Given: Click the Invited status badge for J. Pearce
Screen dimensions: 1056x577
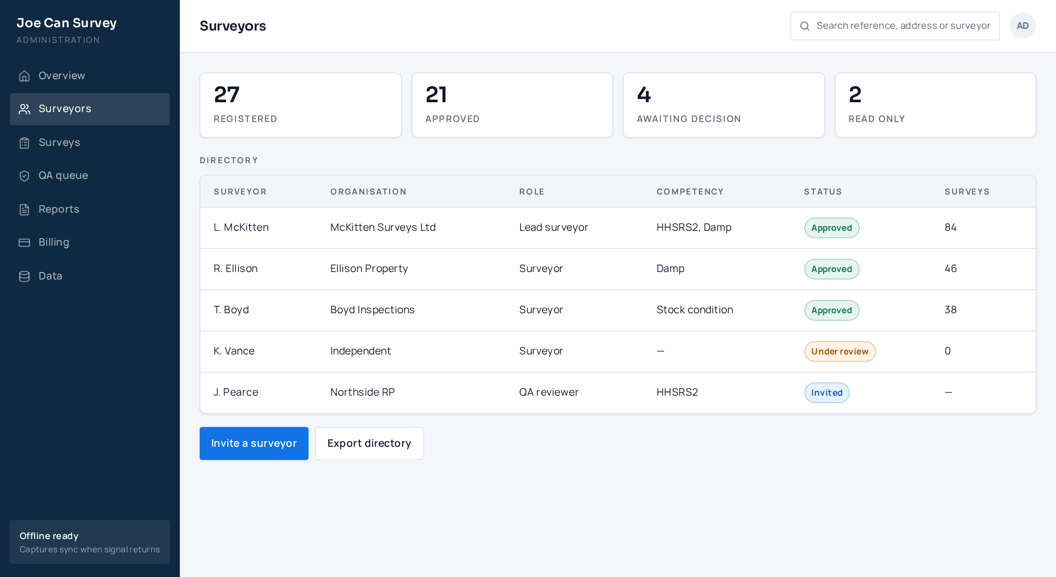Looking at the screenshot, I should pos(827,393).
